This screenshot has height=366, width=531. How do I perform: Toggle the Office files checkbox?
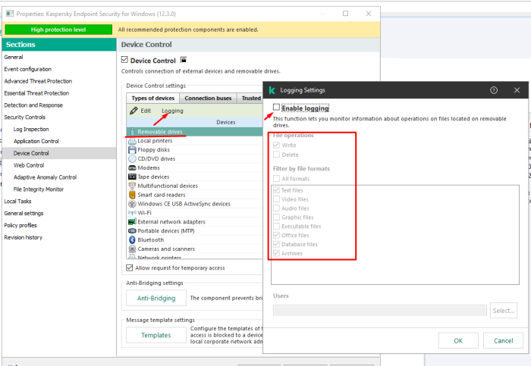[x=276, y=235]
